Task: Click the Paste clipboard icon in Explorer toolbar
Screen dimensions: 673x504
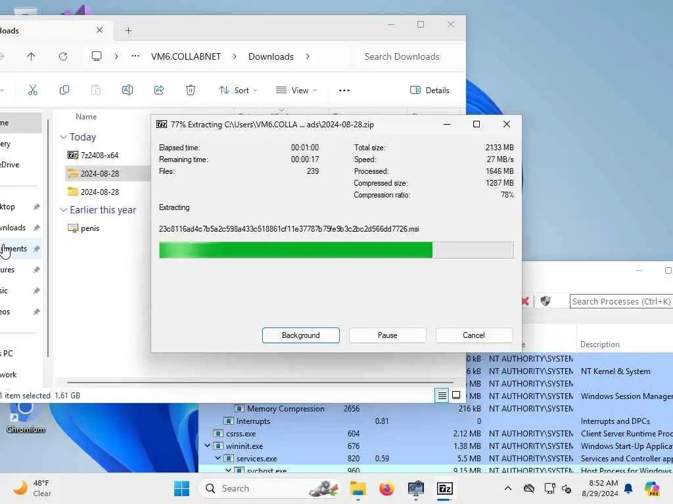Action: [96, 90]
